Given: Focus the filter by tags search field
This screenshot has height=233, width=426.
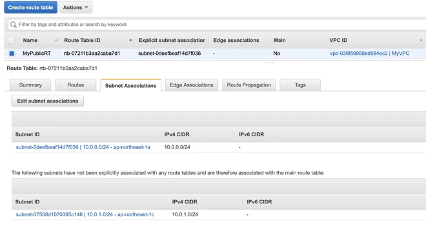Looking at the screenshot, I should 218,25.
